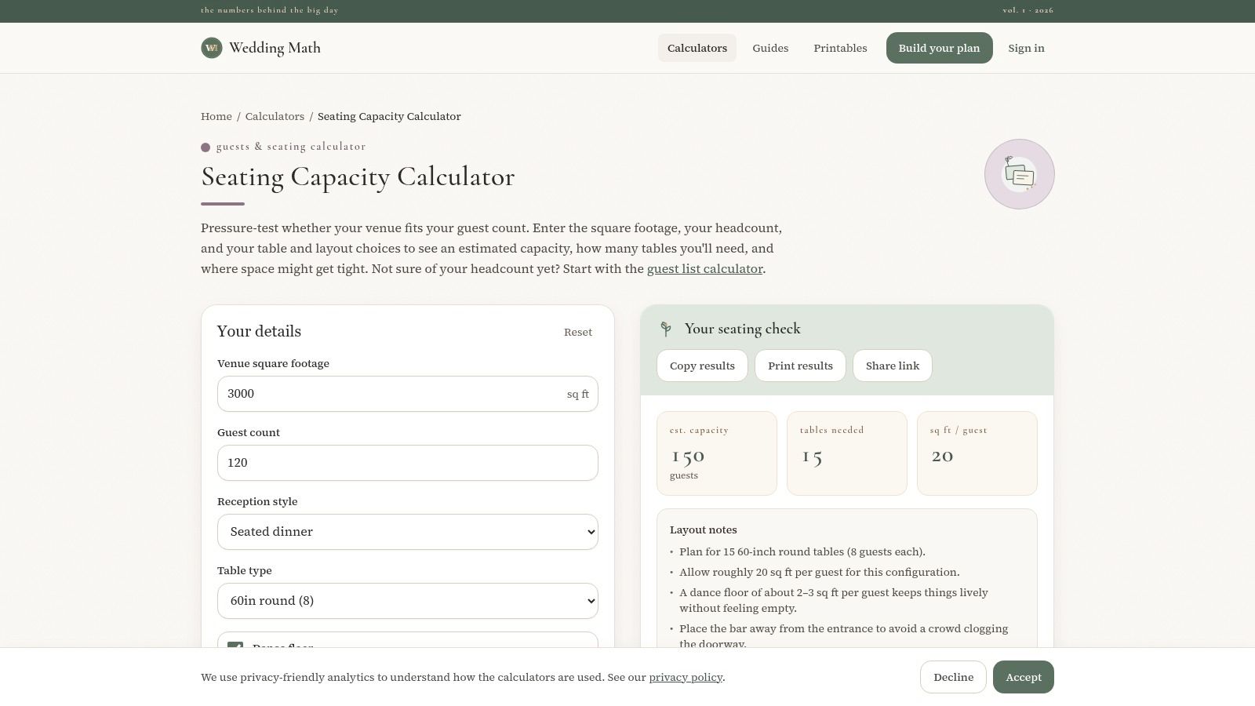Click the sprout icon beside Your seating check
This screenshot has height=706, width=1255.
point(666,329)
